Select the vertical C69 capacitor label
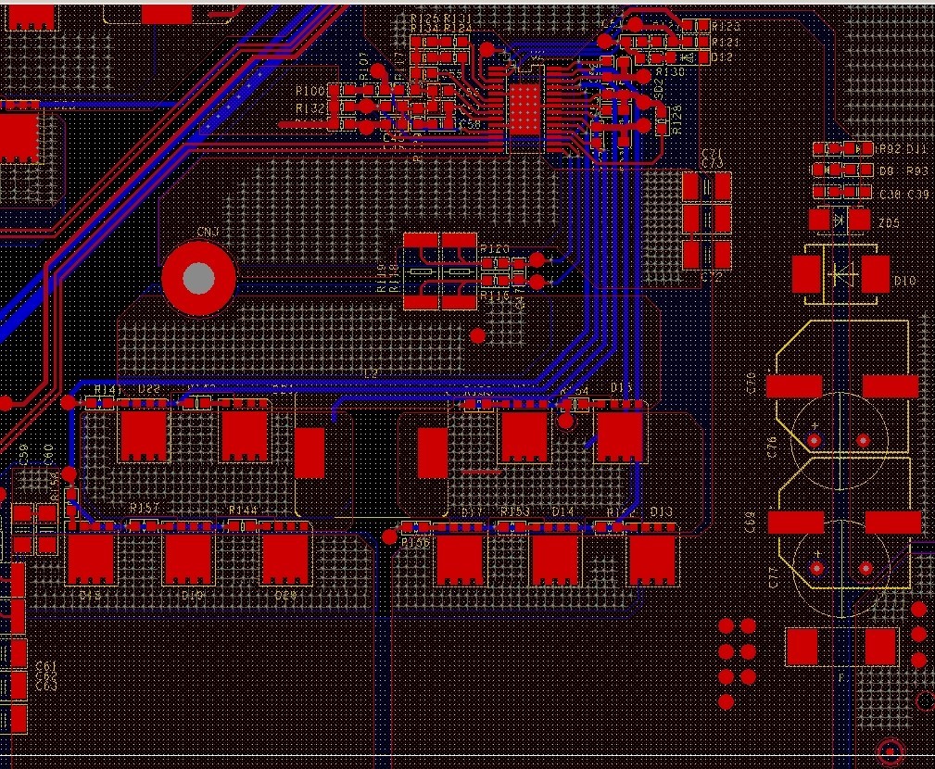 point(752,523)
